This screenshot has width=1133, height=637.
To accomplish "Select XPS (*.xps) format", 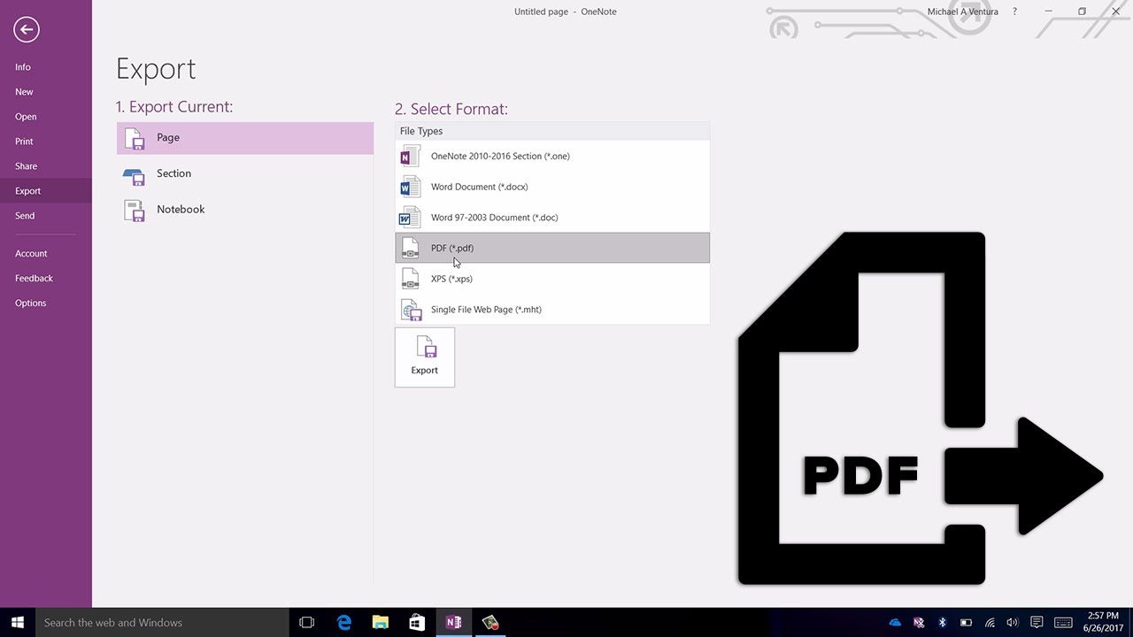I will (x=552, y=279).
